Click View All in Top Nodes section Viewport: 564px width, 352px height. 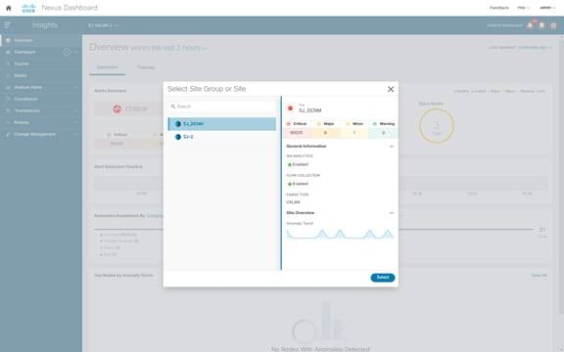pyautogui.click(x=539, y=275)
